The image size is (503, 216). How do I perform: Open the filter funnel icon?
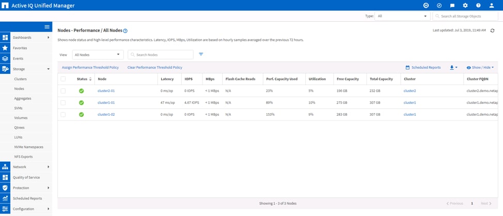click(x=201, y=54)
